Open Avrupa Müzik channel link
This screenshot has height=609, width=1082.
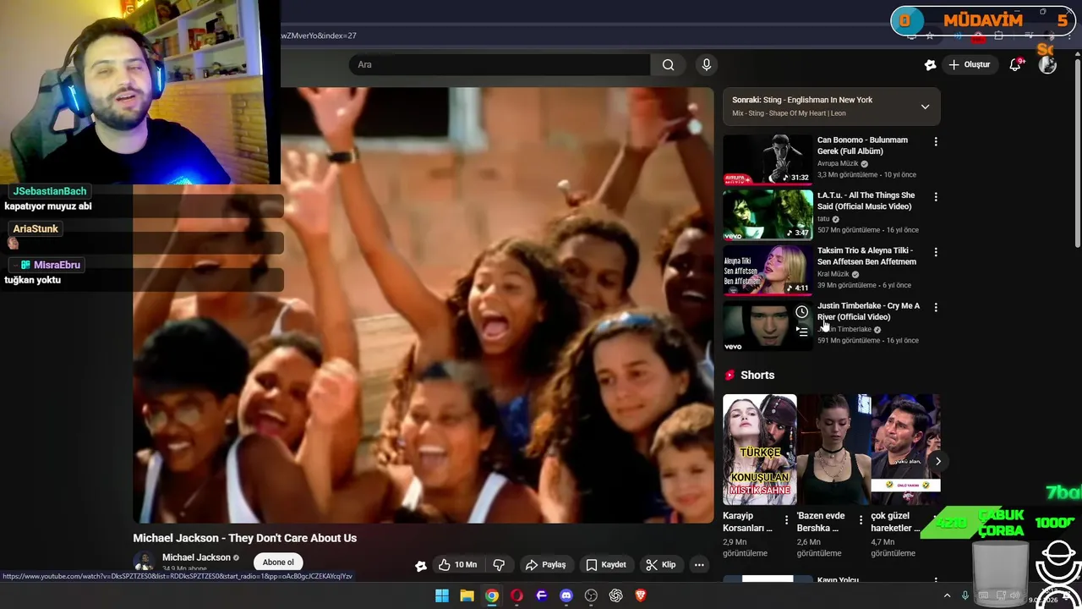838,163
